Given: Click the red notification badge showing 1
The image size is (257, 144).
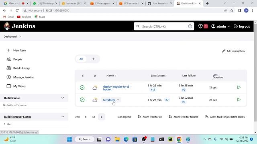Looking at the screenshot, I should 206,26.
